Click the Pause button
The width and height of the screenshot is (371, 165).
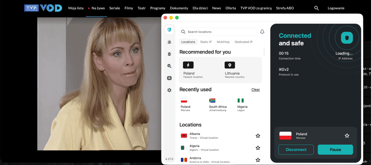pos(335,150)
